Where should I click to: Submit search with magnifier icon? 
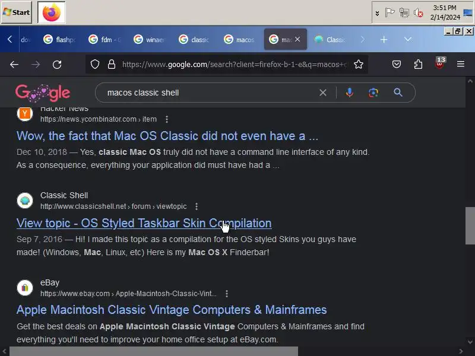click(398, 93)
